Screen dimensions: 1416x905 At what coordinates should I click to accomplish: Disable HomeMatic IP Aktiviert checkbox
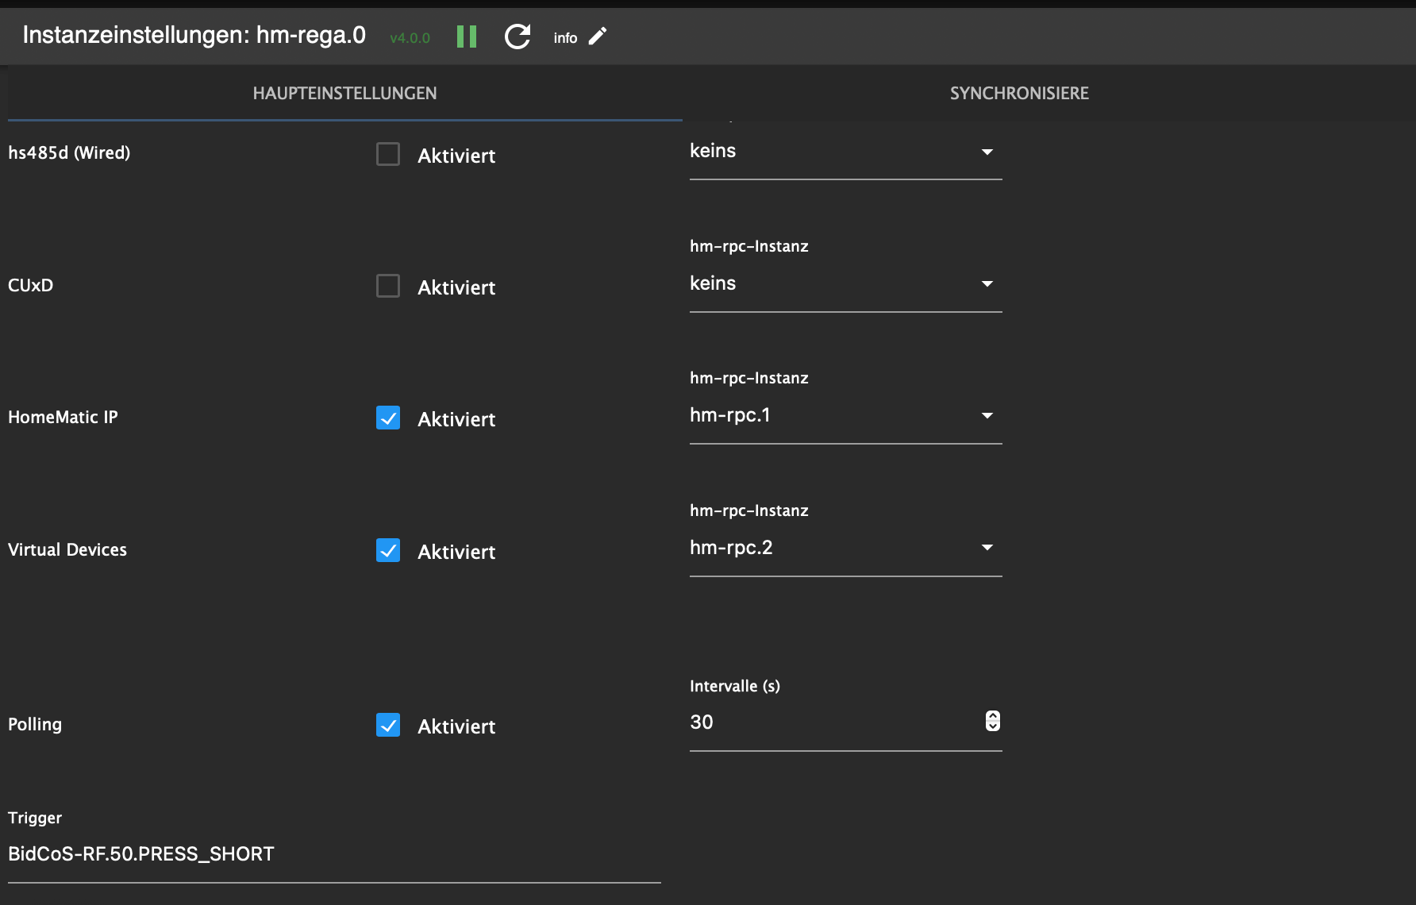click(x=388, y=418)
